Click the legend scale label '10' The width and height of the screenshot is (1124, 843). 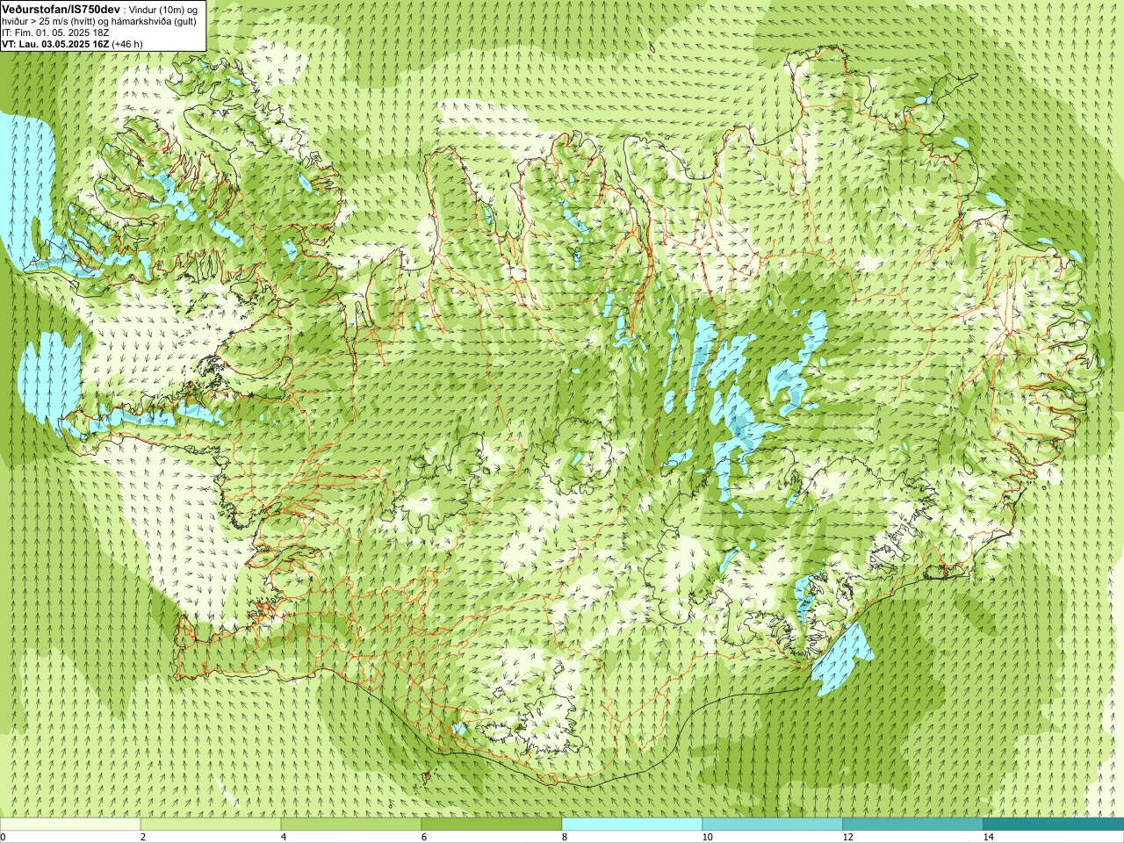(x=708, y=837)
